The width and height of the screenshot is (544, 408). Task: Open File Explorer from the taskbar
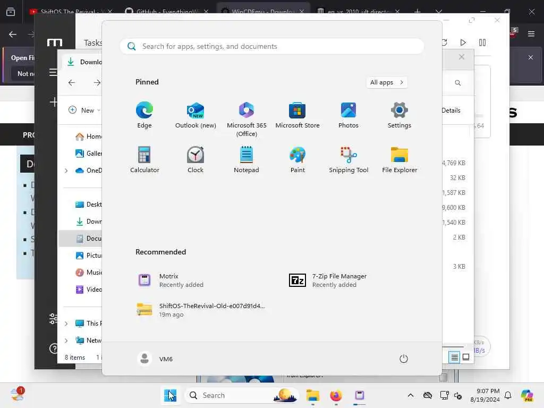[312, 395]
